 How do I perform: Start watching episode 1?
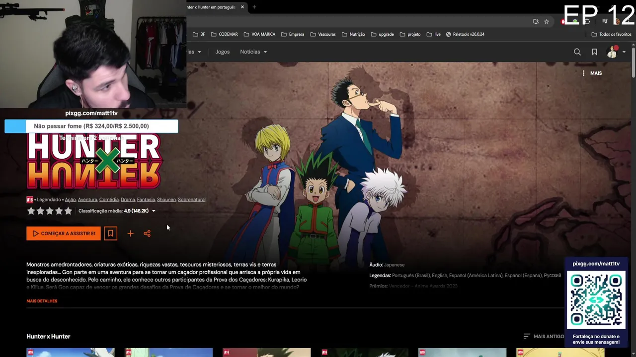[64, 234]
